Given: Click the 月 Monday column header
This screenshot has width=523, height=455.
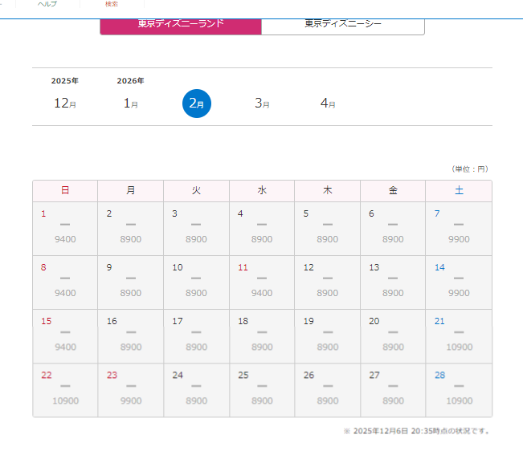Looking at the screenshot, I should 130,190.
